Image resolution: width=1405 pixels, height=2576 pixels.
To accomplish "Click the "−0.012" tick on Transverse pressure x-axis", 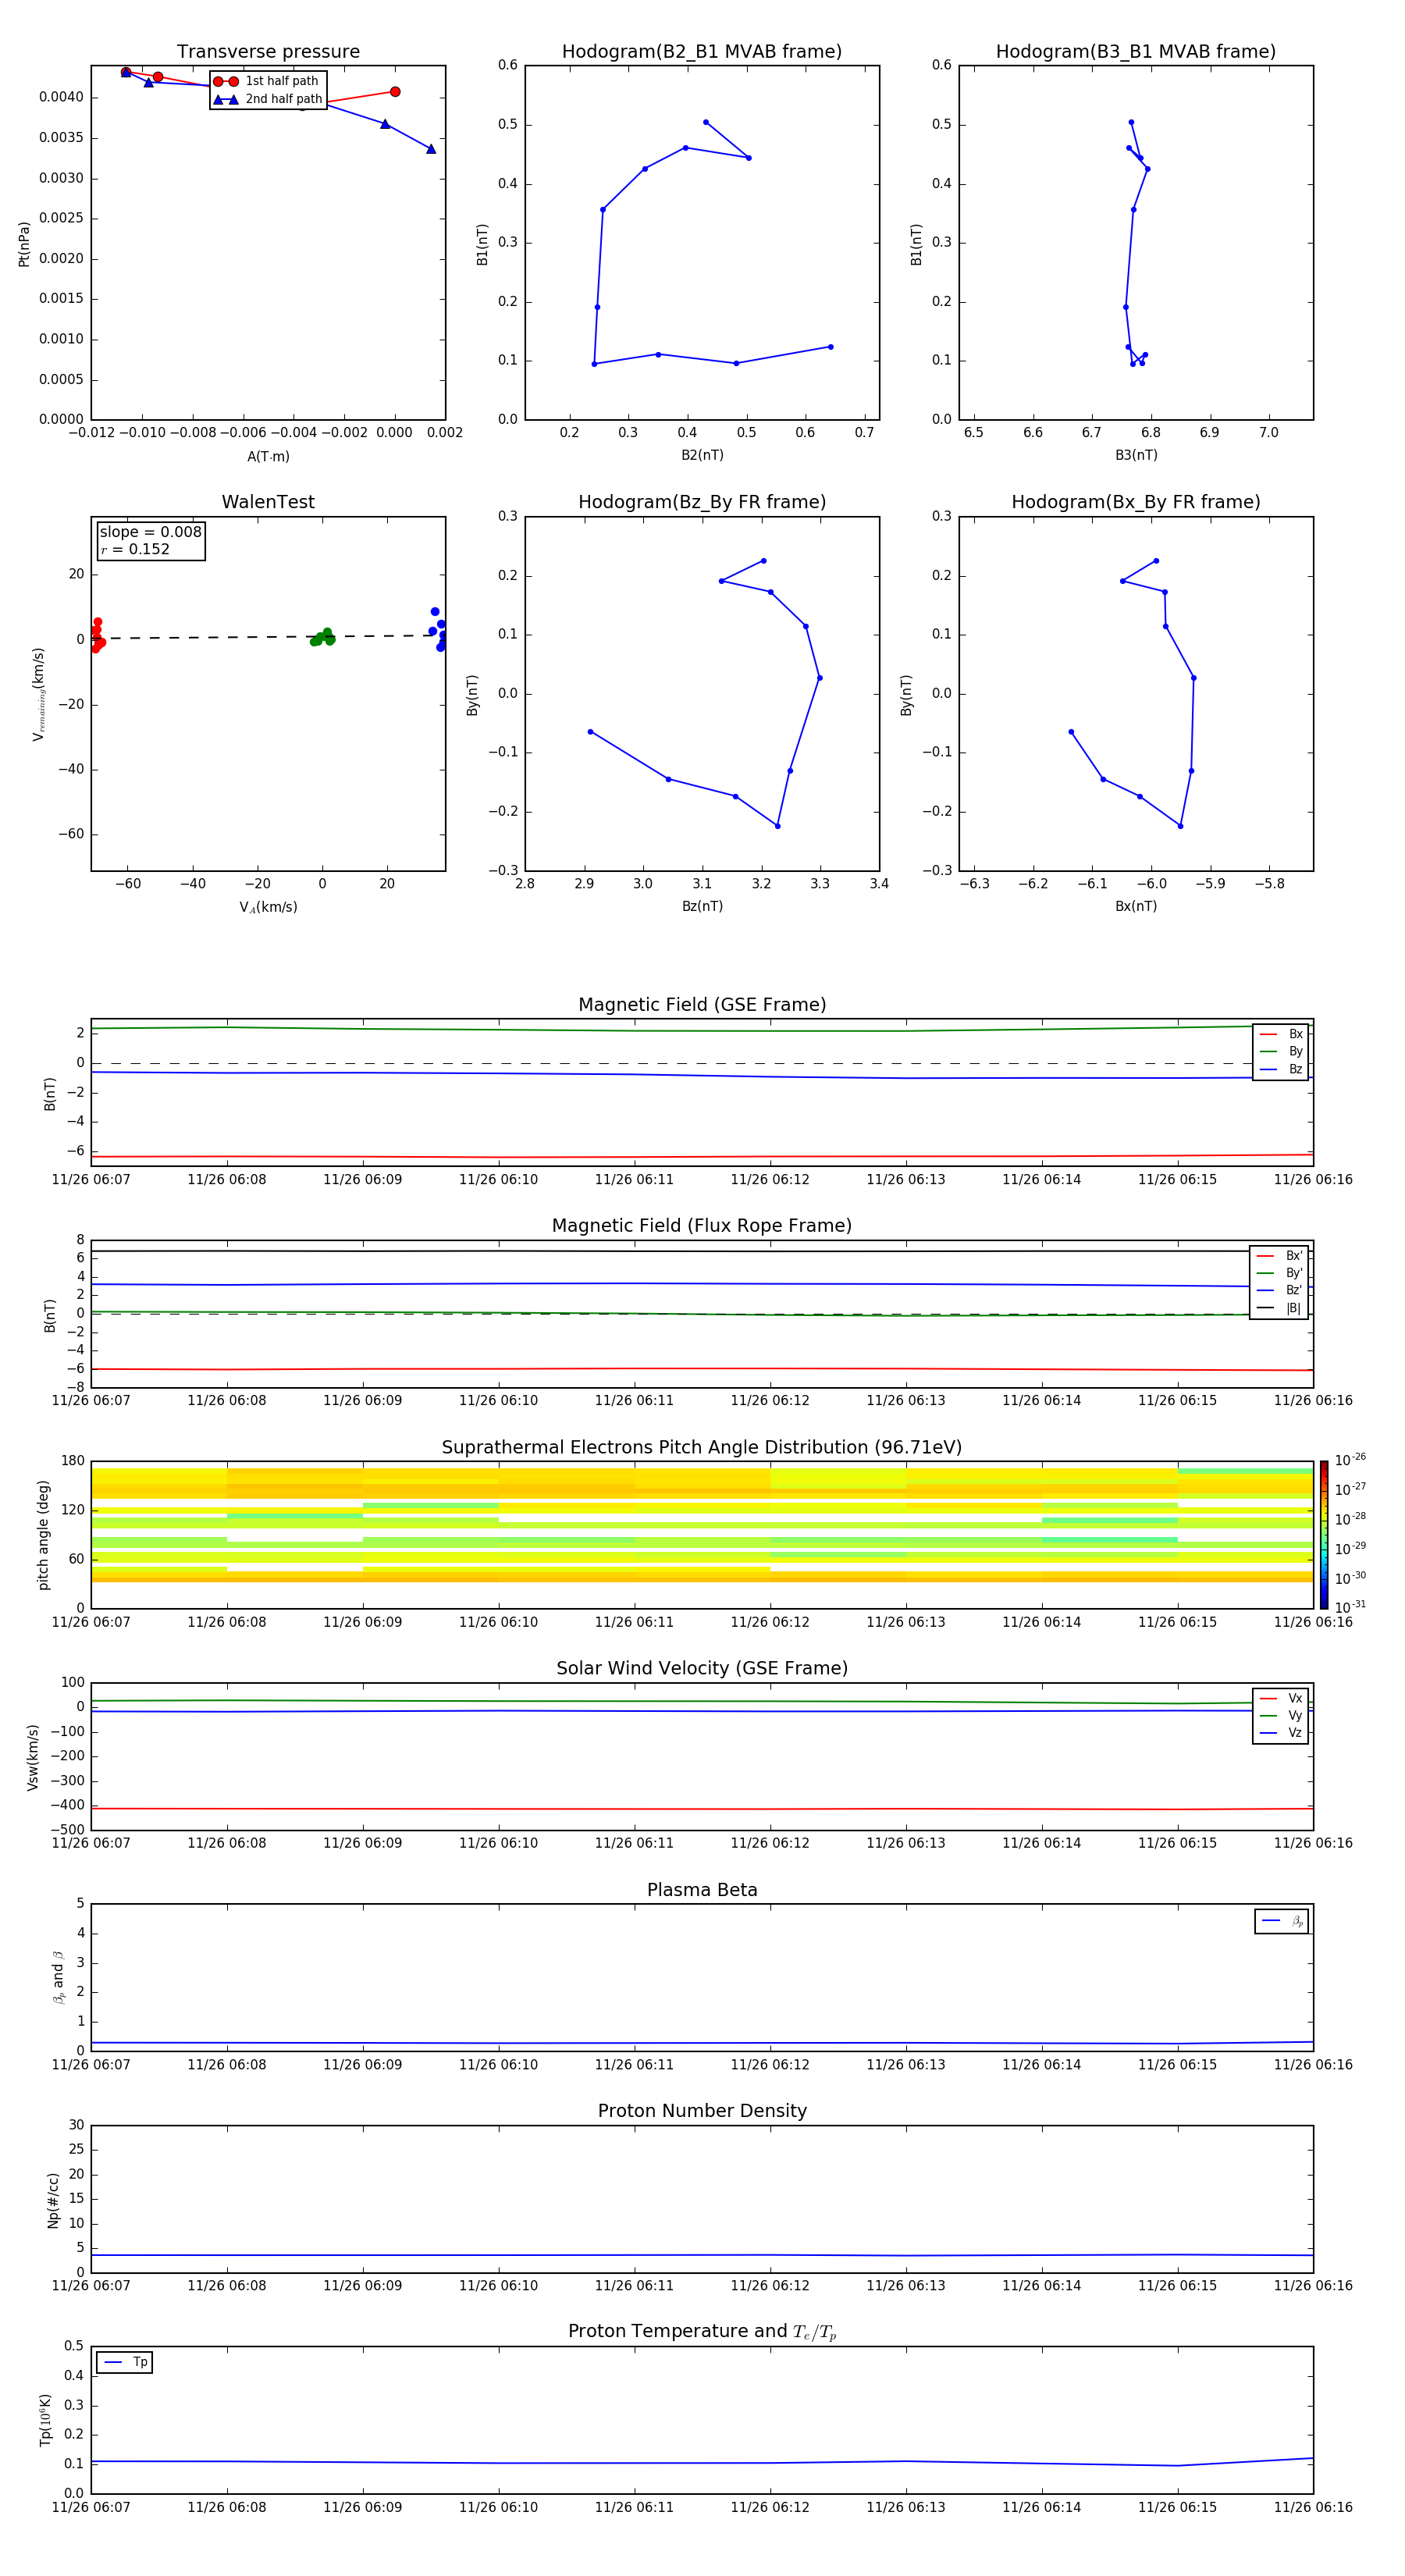I will click(x=91, y=433).
